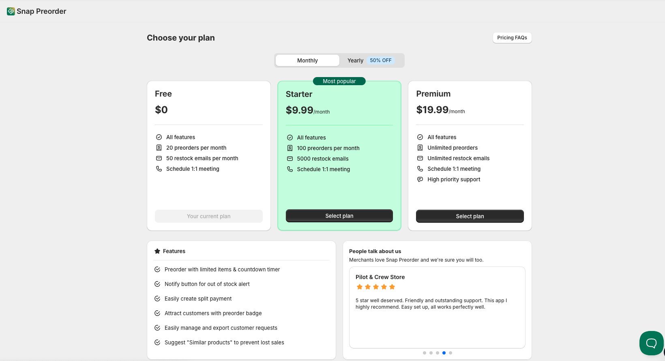The image size is (665, 361).
Task: Click checkmark icon beside Easily create split payment
Action: tap(157, 299)
